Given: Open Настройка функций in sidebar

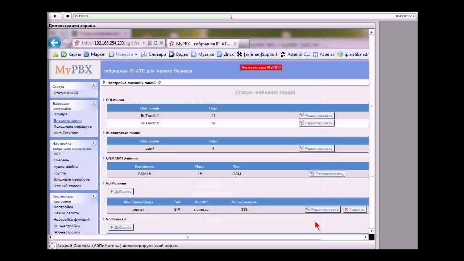Looking at the screenshot, I should pyautogui.click(x=71, y=220).
